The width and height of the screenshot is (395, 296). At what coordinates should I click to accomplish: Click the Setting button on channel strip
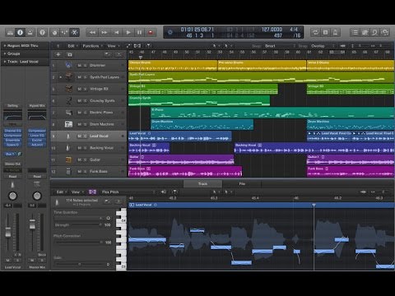click(x=12, y=105)
